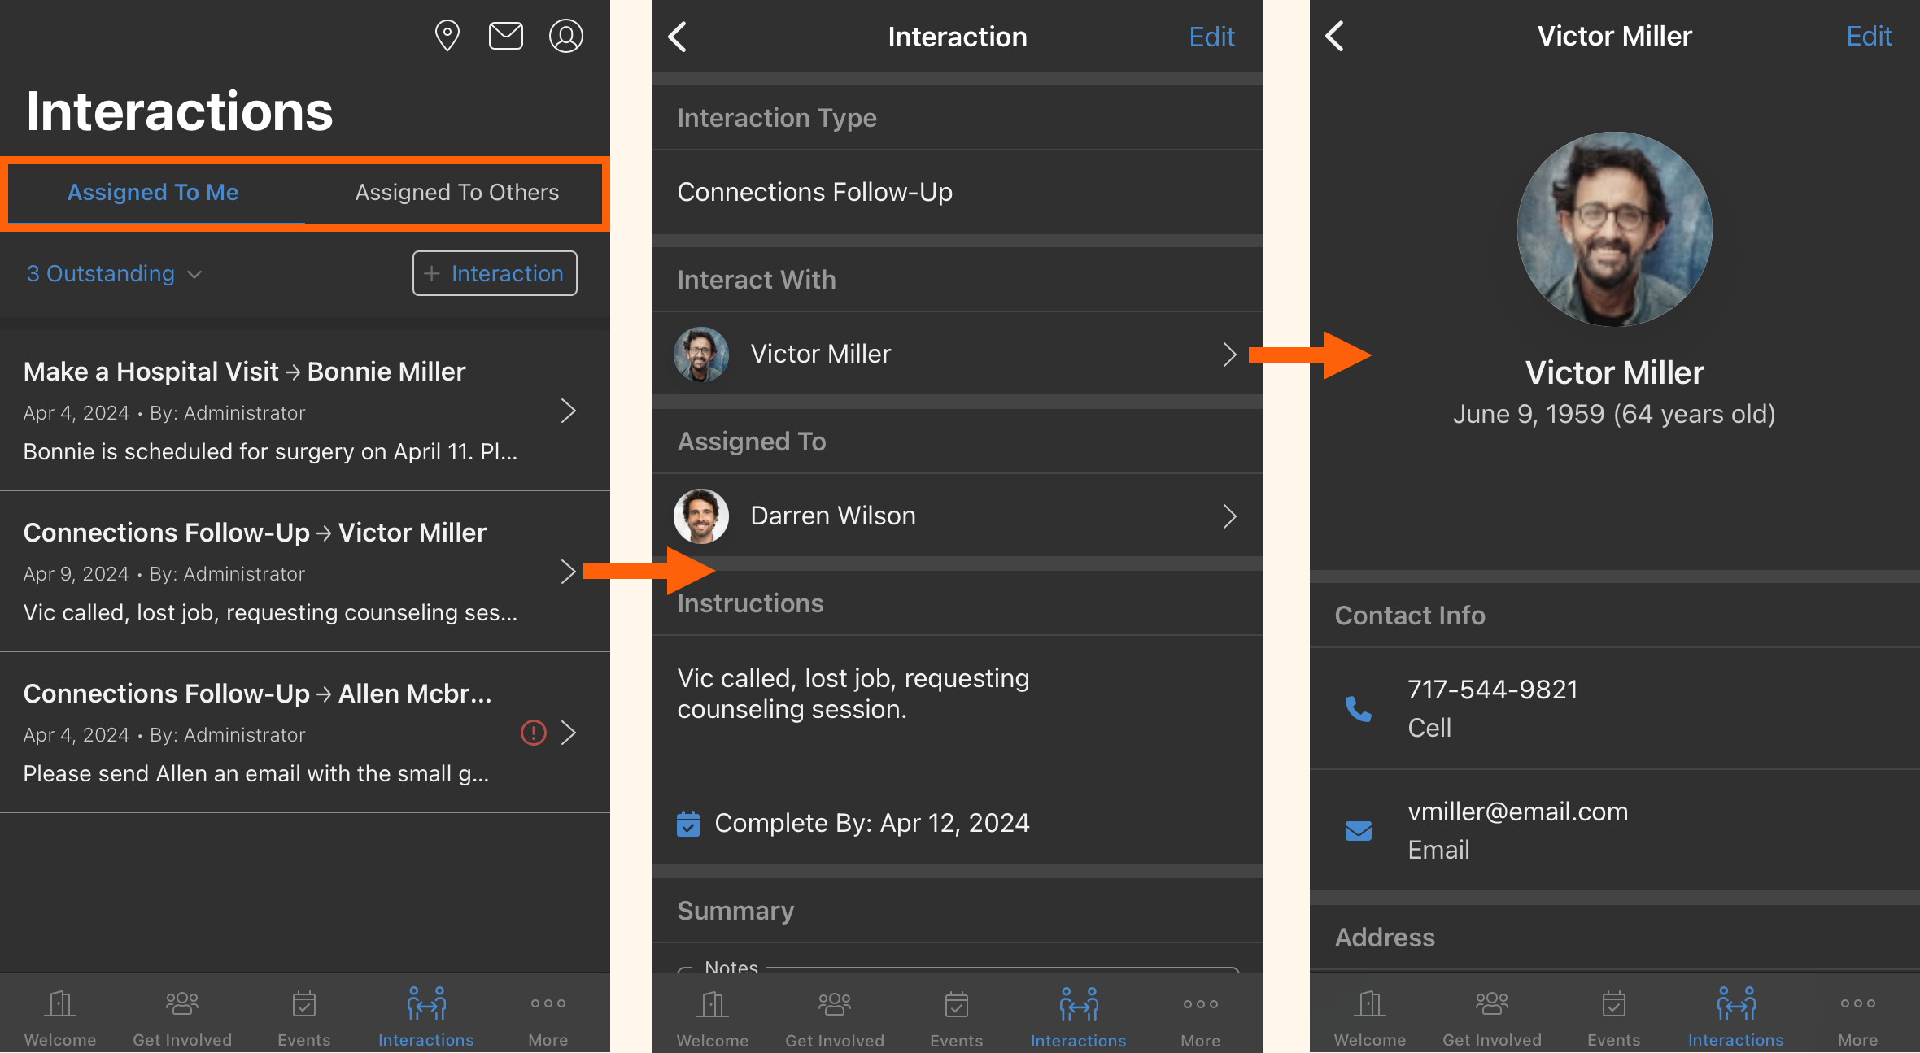Expand Victor Miller under Interact With

(1229, 355)
